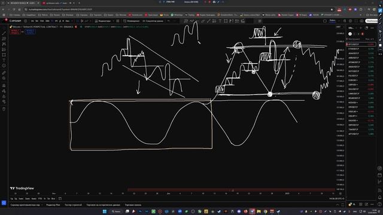Switch chart to fullscreen mode
This screenshot has width=383, height=215.
(356, 21)
